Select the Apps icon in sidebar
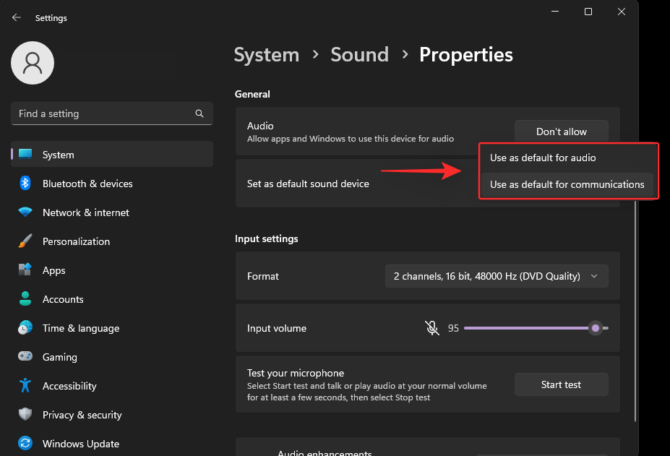 [25, 270]
